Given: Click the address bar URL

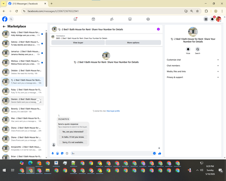Looking at the screenshot, I should [x=53, y=11].
